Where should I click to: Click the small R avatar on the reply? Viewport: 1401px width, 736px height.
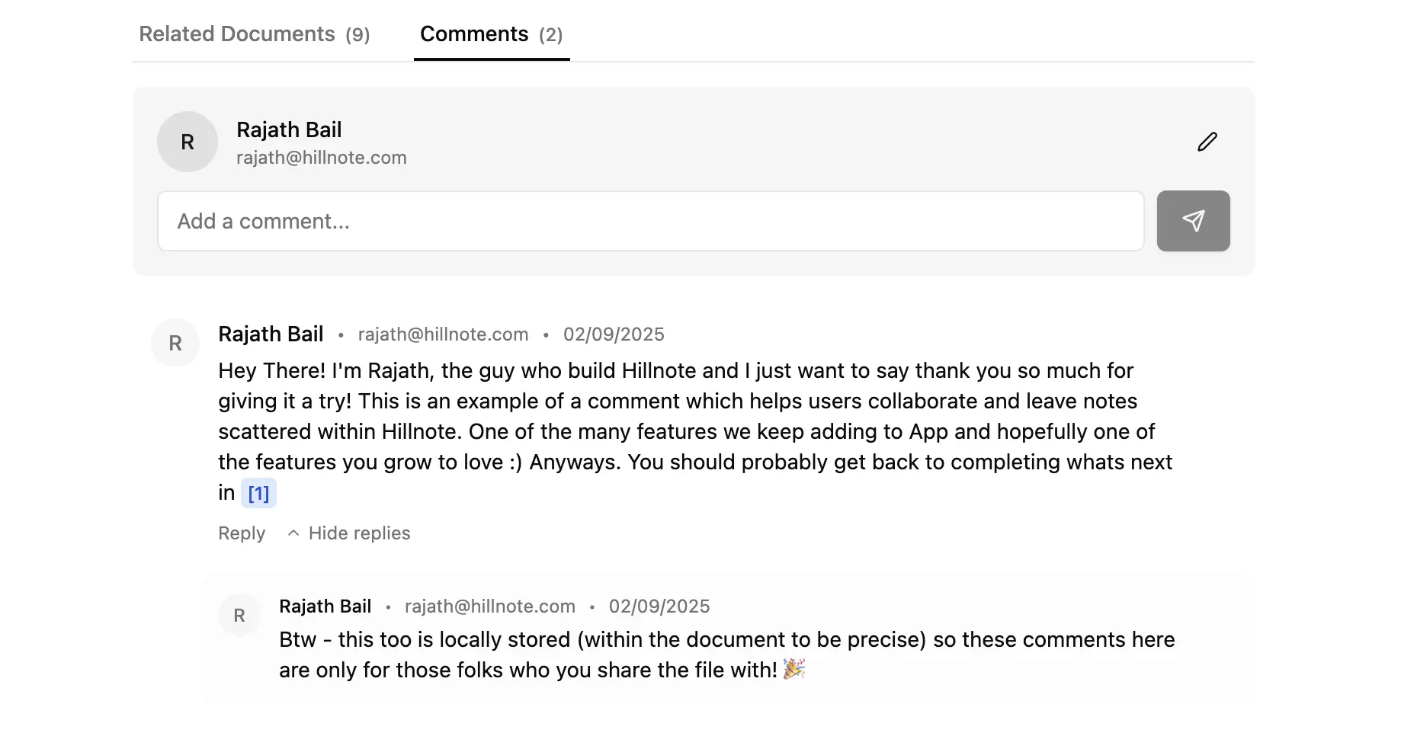[239, 615]
